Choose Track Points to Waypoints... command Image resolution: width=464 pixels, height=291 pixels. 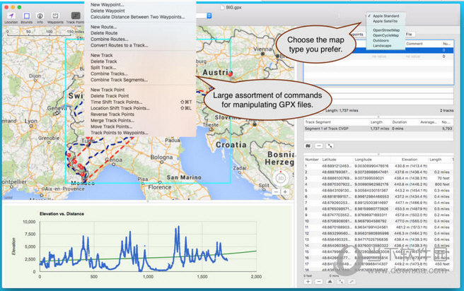coord(120,133)
